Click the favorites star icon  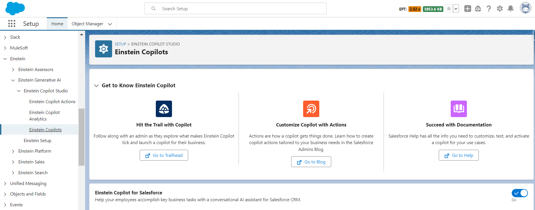449,9
